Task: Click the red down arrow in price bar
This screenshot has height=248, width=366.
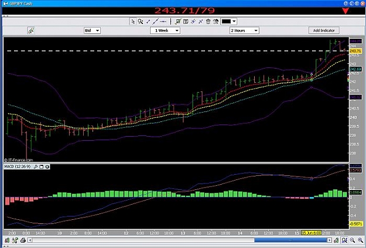Action: coord(346,11)
